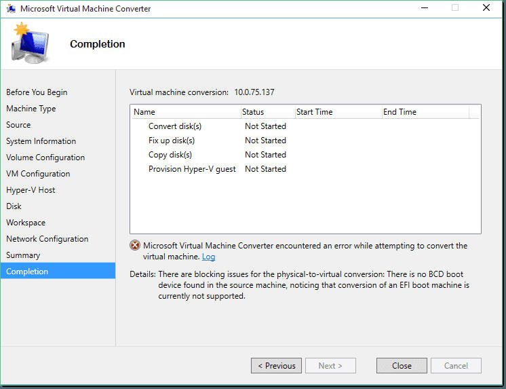Go to the Machine Type step
This screenshot has height=389, width=506.
click(x=31, y=109)
